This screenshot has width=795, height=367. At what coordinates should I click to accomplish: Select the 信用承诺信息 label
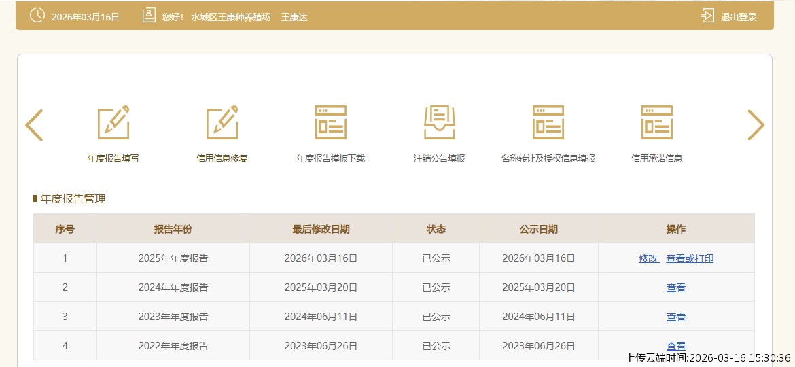pos(657,158)
